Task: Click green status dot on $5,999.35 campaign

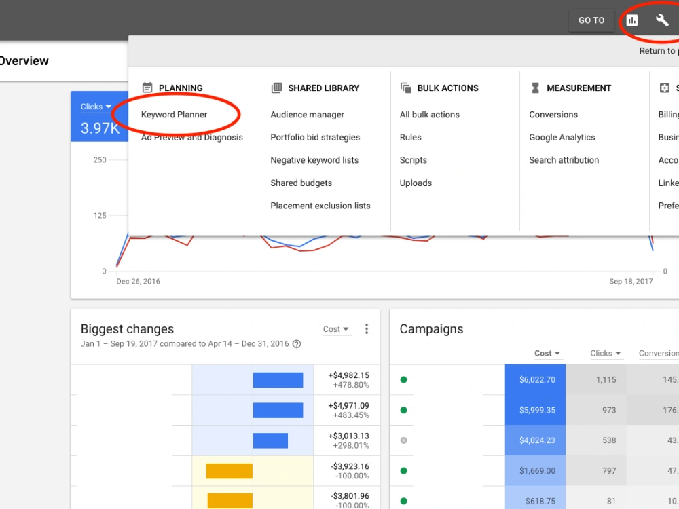Action: [x=403, y=410]
